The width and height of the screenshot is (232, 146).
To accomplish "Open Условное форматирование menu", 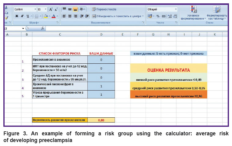I will coord(193,13).
